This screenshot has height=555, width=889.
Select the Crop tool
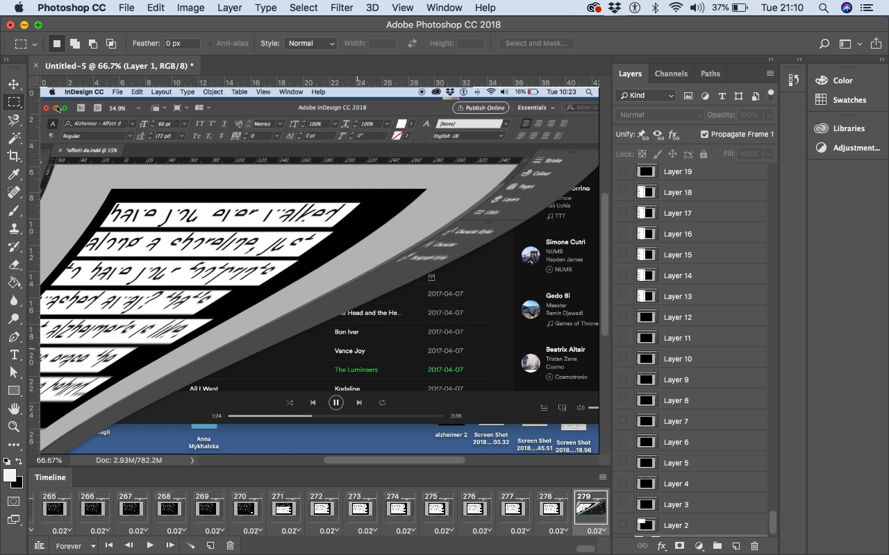tap(14, 156)
